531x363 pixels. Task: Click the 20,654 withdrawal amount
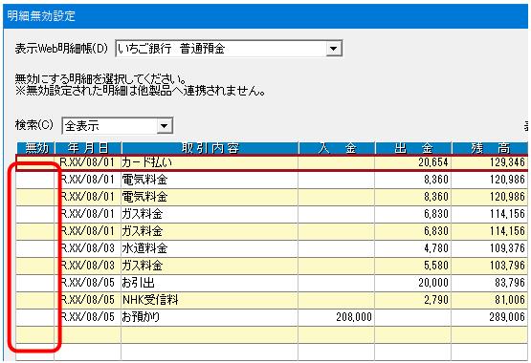point(433,162)
